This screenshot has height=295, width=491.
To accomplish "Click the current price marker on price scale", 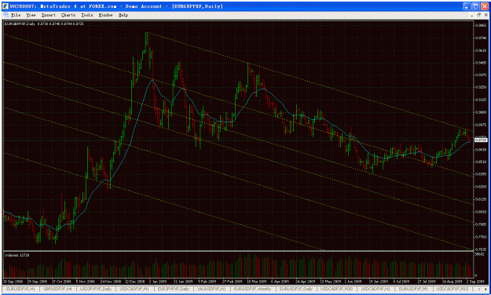I will (481, 140).
